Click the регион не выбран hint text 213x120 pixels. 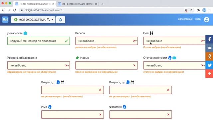click(x=96, y=47)
